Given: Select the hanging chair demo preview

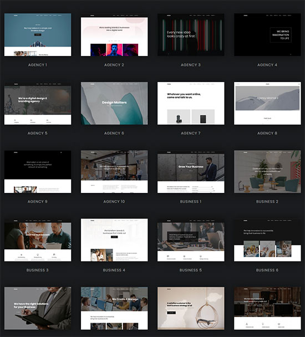Looking at the screenshot, I should point(191,308).
